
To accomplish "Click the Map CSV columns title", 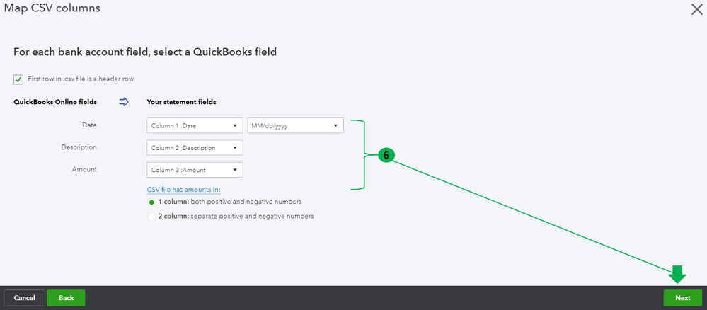I will 52,8.
